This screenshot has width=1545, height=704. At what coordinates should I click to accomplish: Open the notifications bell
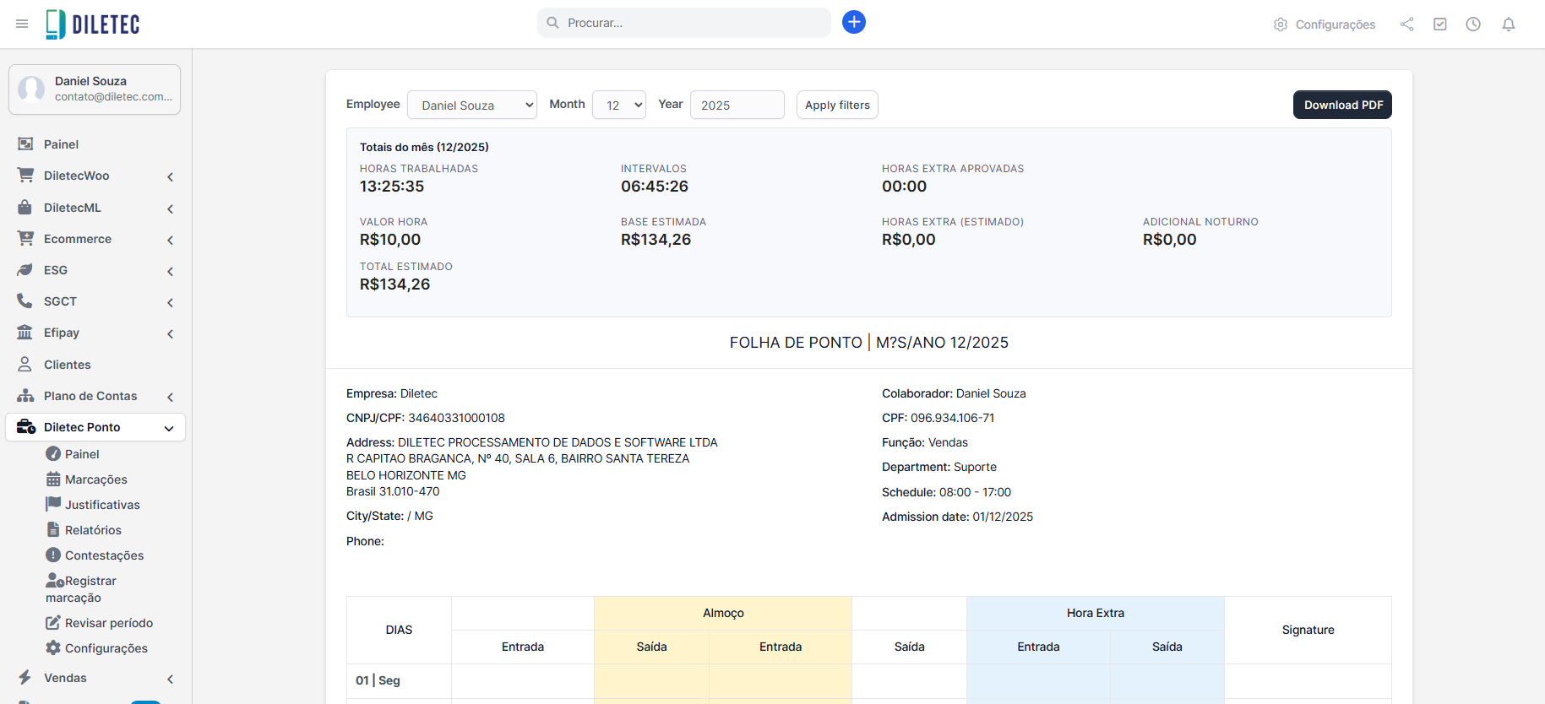coord(1509,24)
